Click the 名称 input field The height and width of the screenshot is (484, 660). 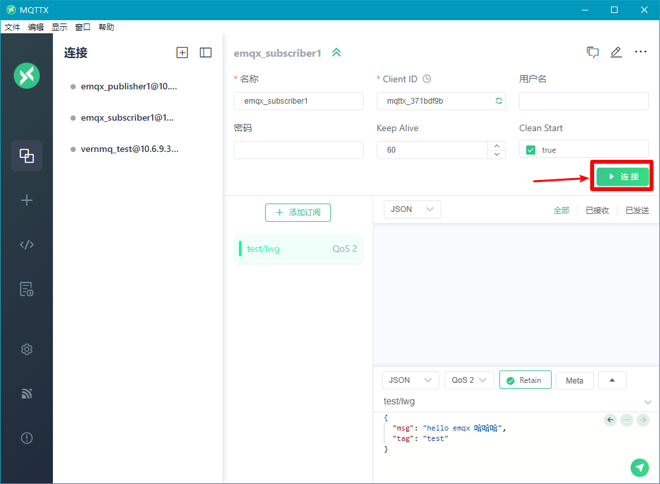[298, 101]
